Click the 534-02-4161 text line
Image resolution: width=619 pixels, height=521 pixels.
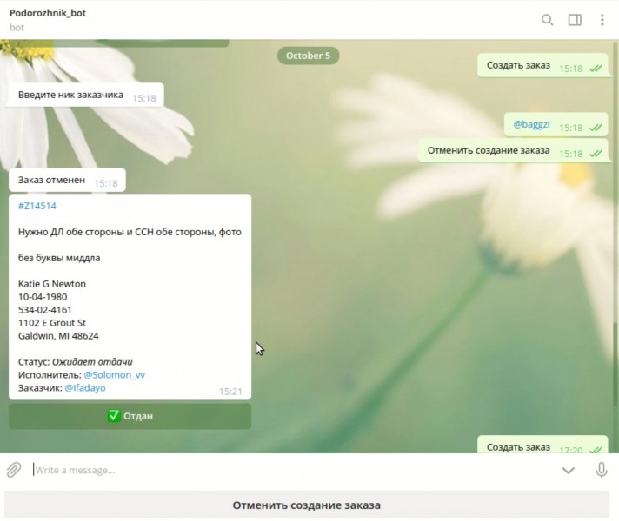point(44,310)
